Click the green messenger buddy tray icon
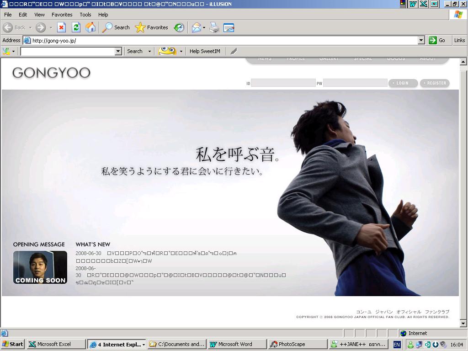 [x=411, y=345]
